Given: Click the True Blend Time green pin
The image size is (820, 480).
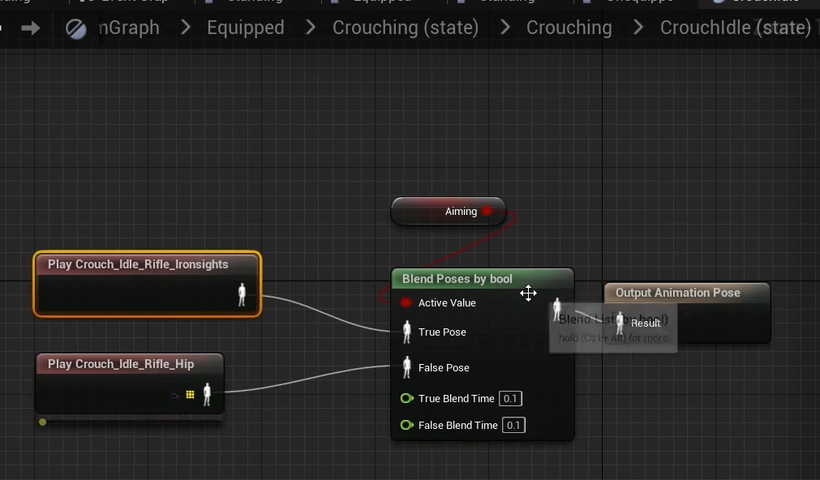Looking at the screenshot, I should pyautogui.click(x=406, y=398).
